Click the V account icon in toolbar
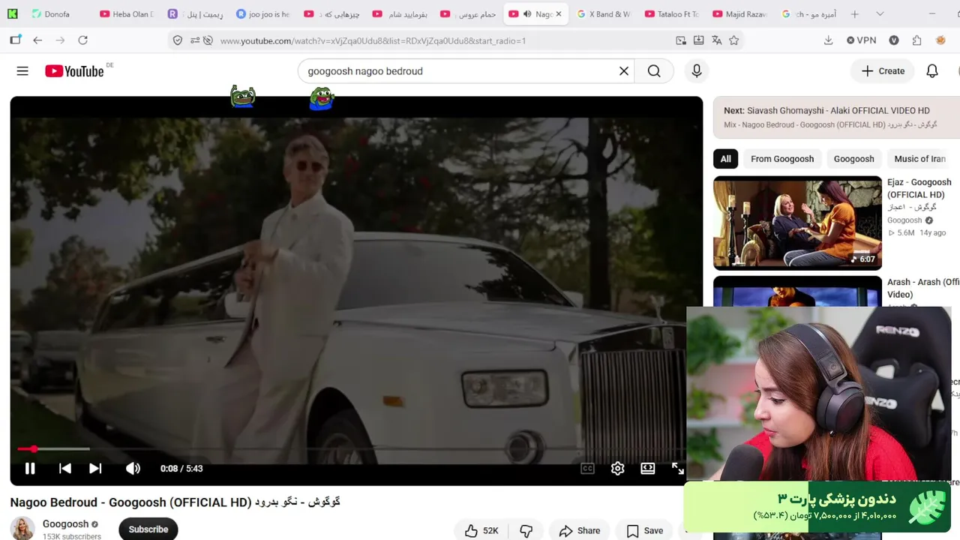Image resolution: width=960 pixels, height=540 pixels. [x=894, y=40]
